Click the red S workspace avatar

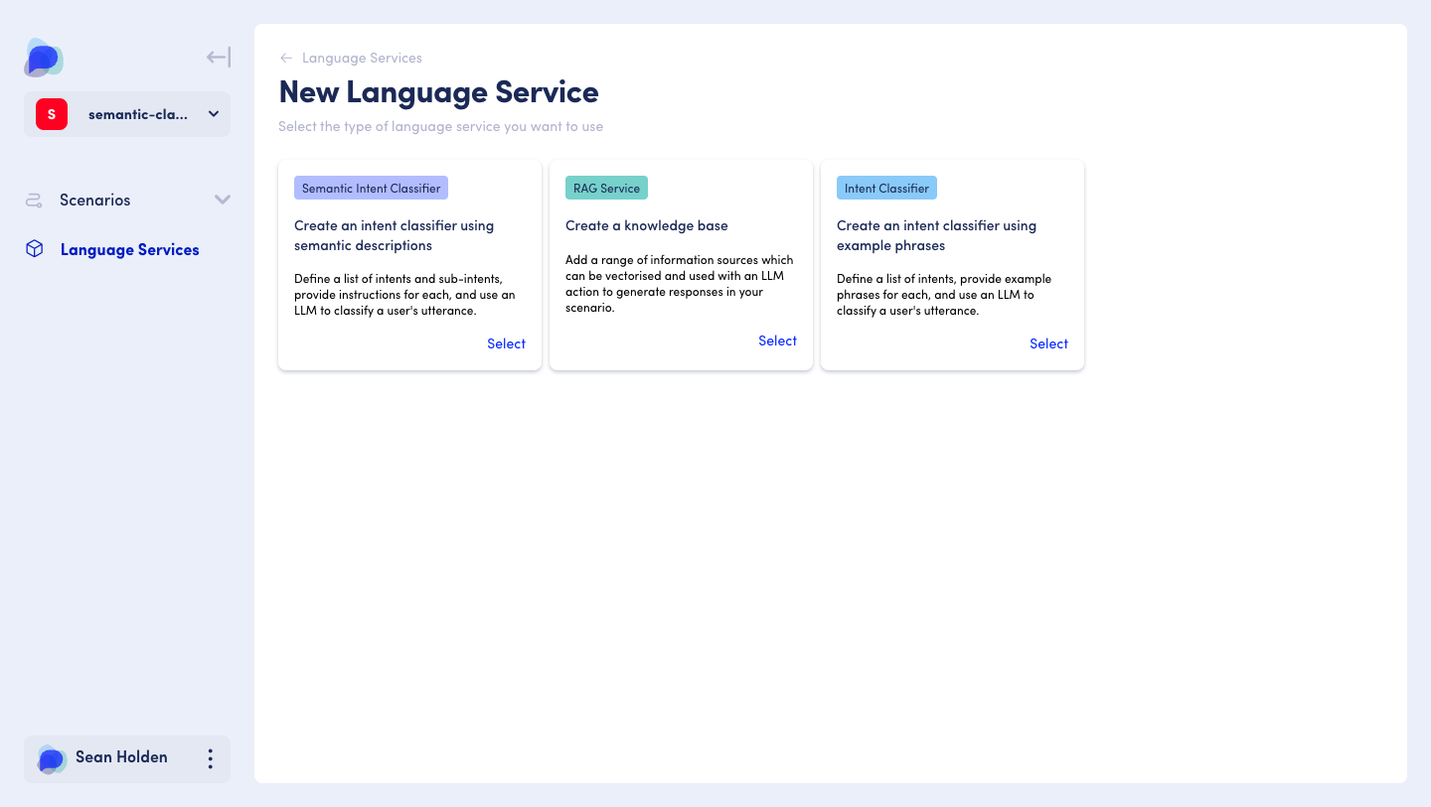tap(51, 113)
